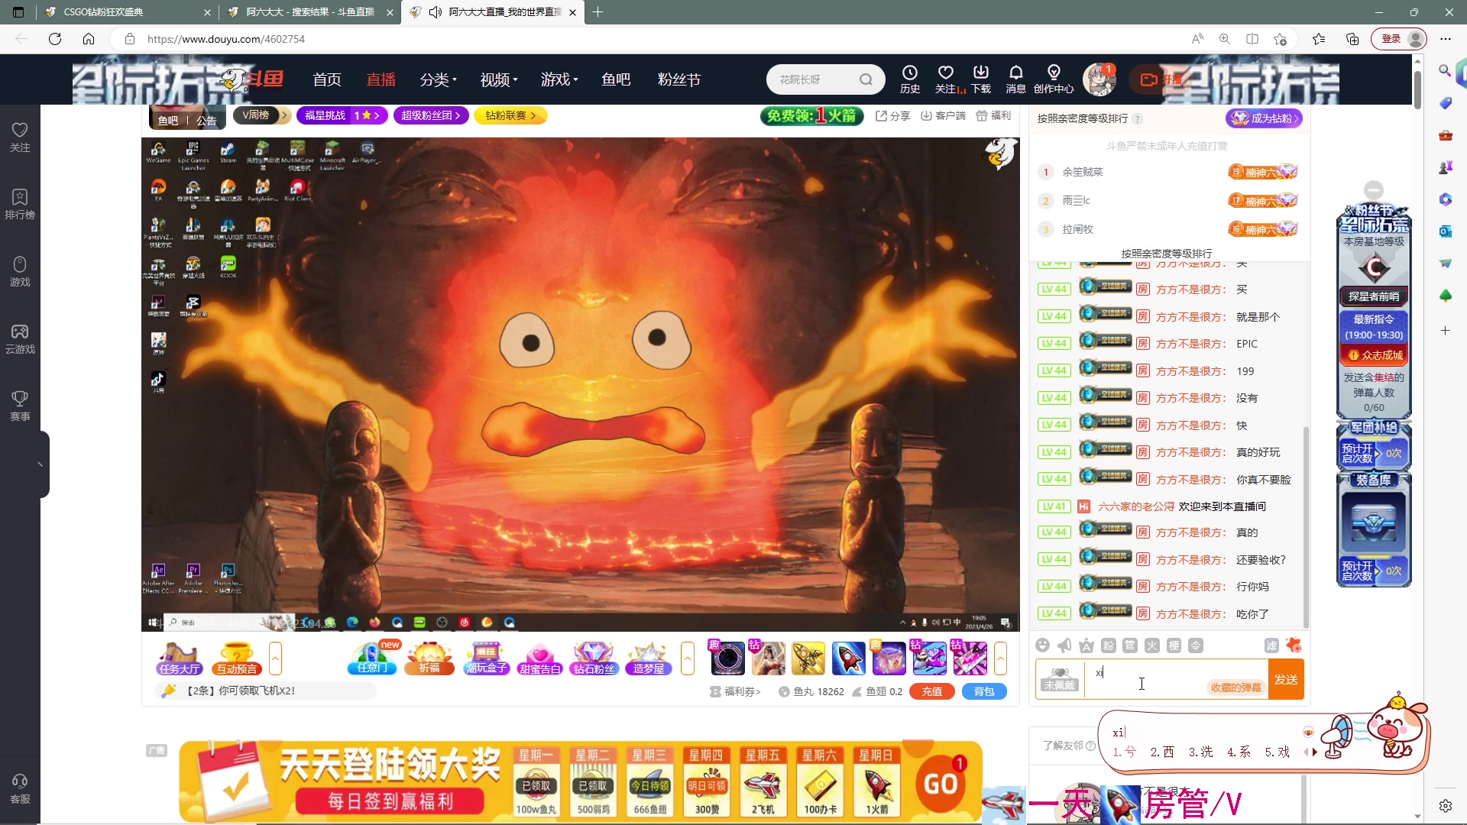Click the 钻石粉丝 diamond fans icon
The height and width of the screenshot is (825, 1467).
tap(594, 658)
